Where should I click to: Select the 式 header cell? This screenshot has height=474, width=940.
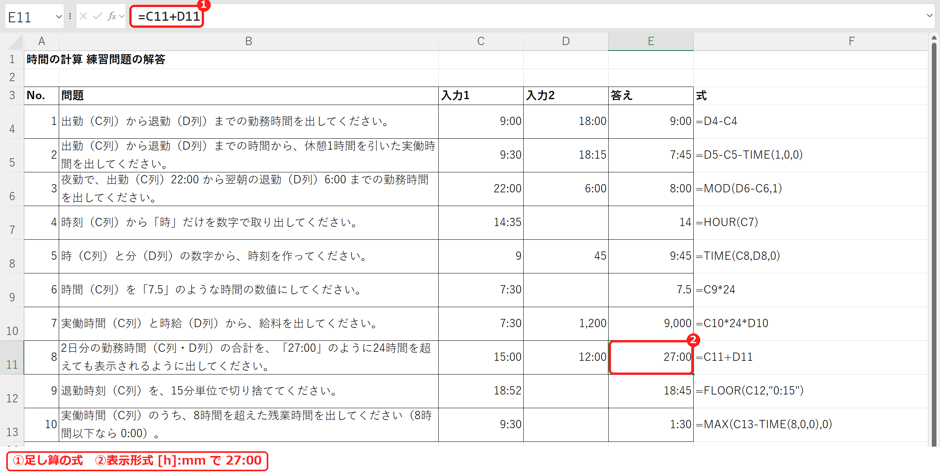coord(811,96)
